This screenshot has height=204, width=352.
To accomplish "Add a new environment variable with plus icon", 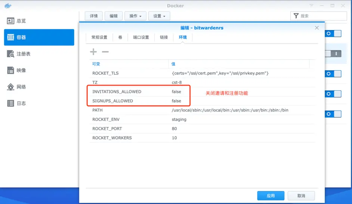I will point(93,52).
